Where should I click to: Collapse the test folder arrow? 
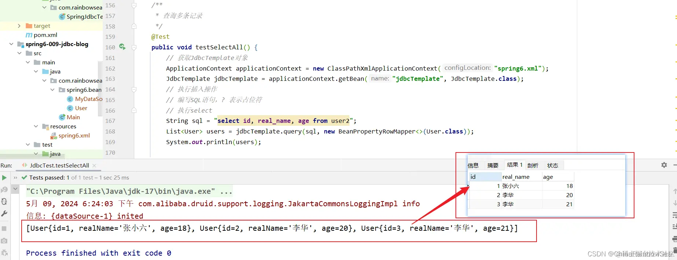pyautogui.click(x=28, y=145)
